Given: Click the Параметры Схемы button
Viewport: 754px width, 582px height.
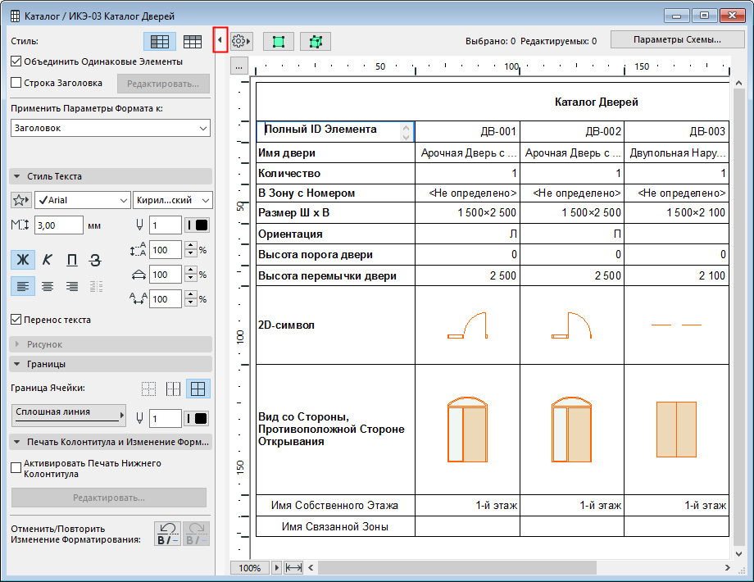Looking at the screenshot, I should [x=665, y=40].
